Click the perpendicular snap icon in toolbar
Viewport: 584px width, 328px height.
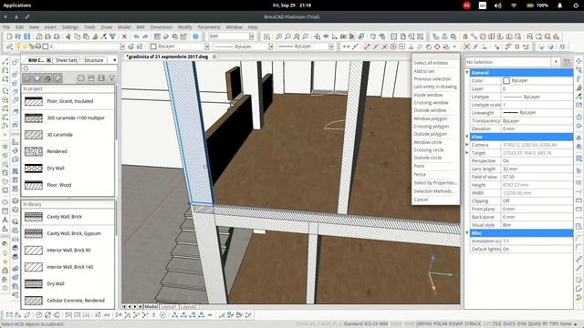pyautogui.click(x=412, y=46)
